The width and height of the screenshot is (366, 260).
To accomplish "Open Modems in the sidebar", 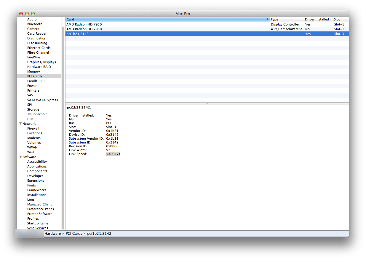I will [34, 138].
